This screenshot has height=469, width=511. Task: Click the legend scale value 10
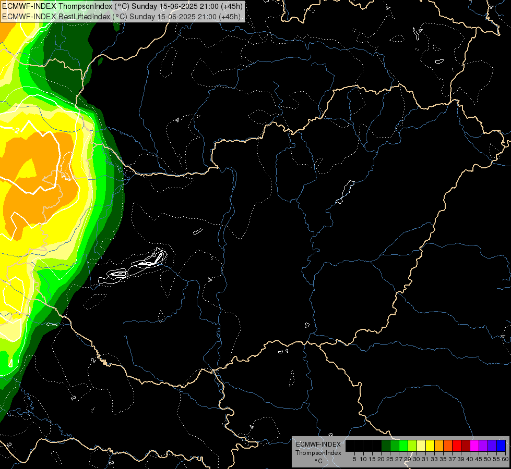click(x=363, y=459)
